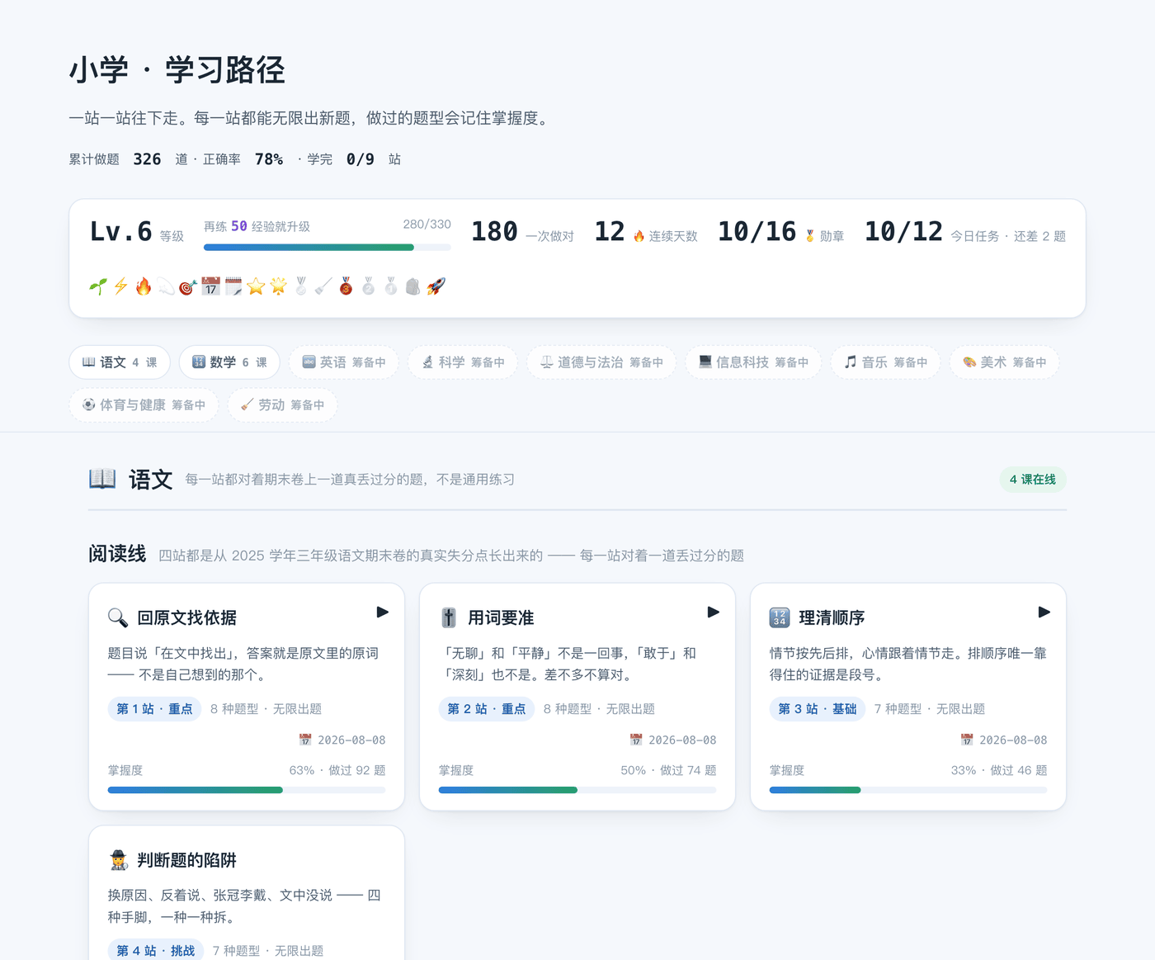Click the plain yellow star badge

coord(256,286)
